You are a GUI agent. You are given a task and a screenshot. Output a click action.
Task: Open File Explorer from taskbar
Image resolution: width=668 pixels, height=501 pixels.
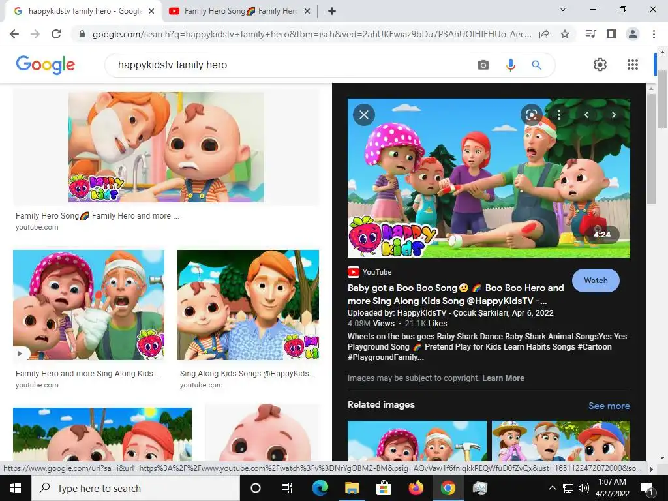[x=352, y=488]
